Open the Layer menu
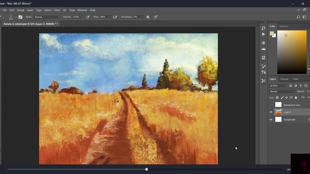310x174 pixels. coord(30,10)
